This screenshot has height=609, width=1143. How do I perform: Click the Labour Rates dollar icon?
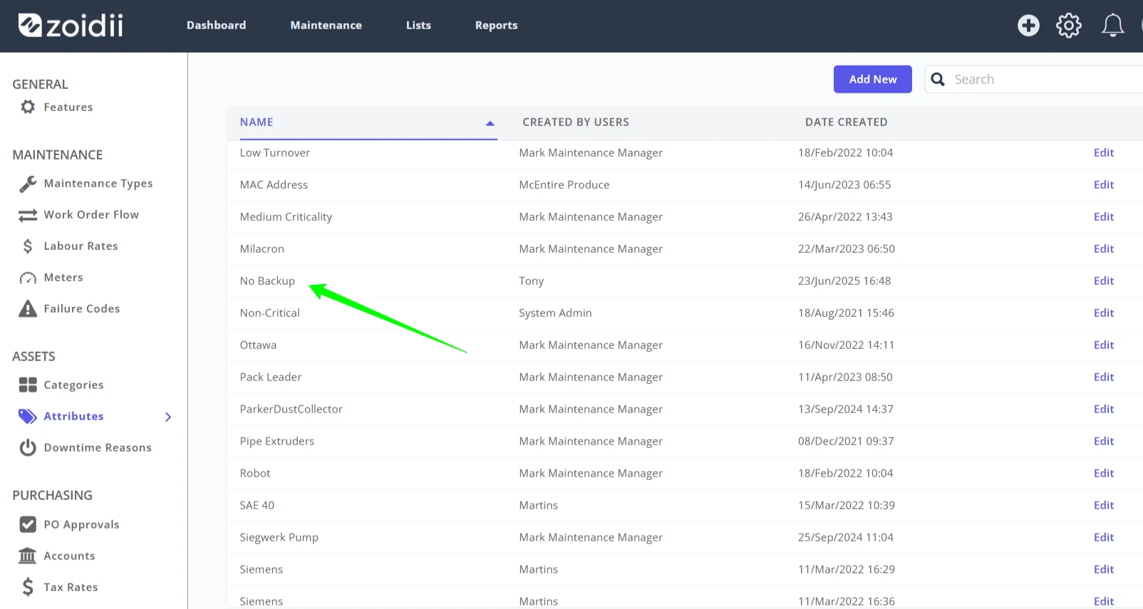pyautogui.click(x=28, y=246)
